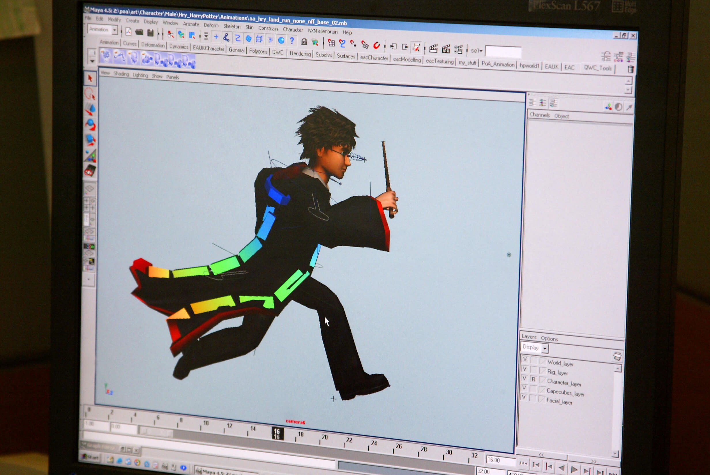Click the first Animation shelf icon
The image size is (710, 475).
pyautogui.click(x=105, y=56)
